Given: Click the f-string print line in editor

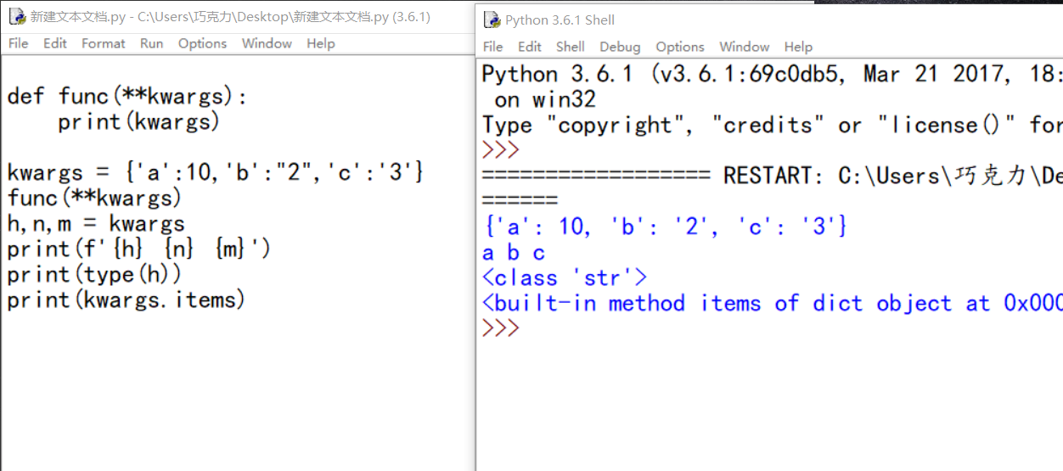Looking at the screenshot, I should [x=138, y=249].
